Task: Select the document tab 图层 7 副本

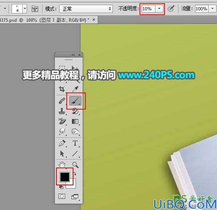Action: pos(49,20)
